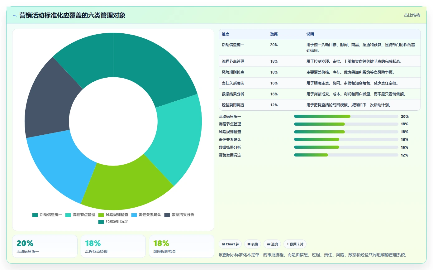Toggle the 经验复用沉淀 legend item

click(113, 222)
